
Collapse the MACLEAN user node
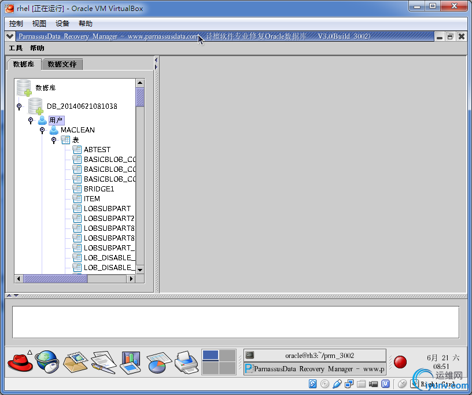point(42,130)
